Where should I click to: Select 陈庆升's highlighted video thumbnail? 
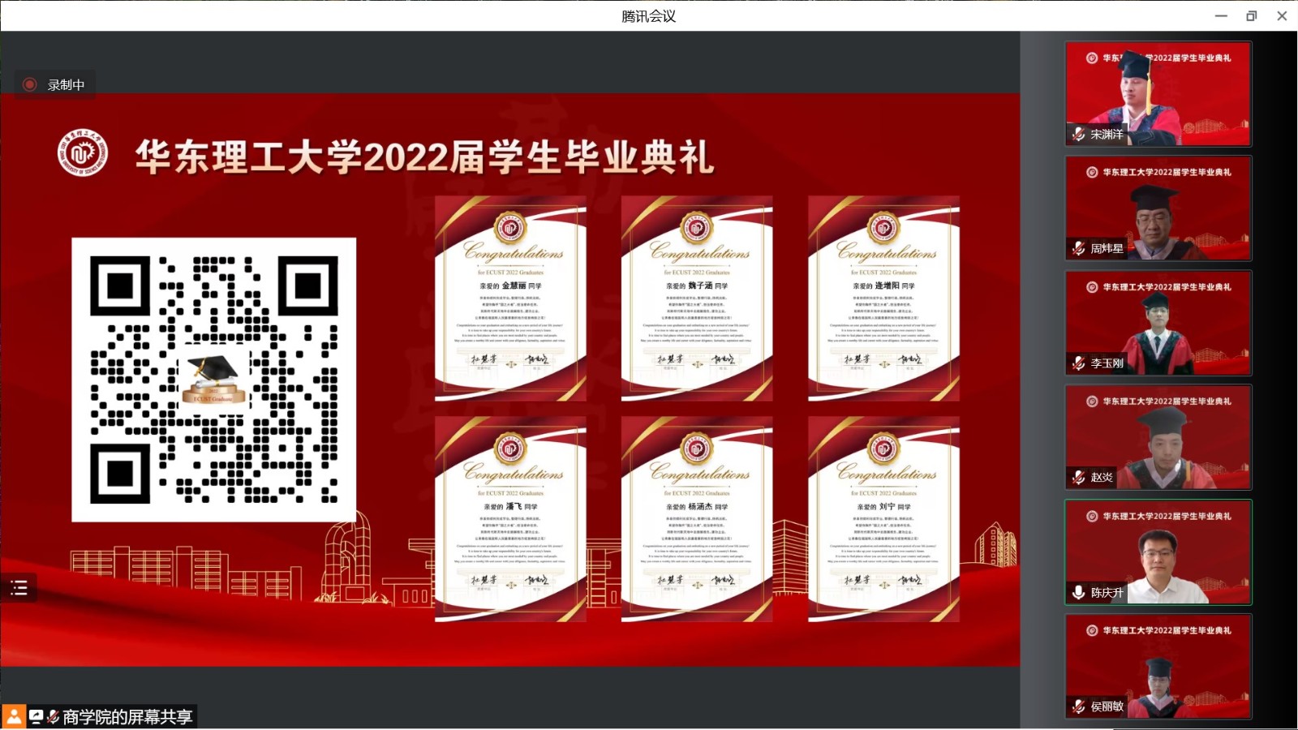(x=1158, y=552)
